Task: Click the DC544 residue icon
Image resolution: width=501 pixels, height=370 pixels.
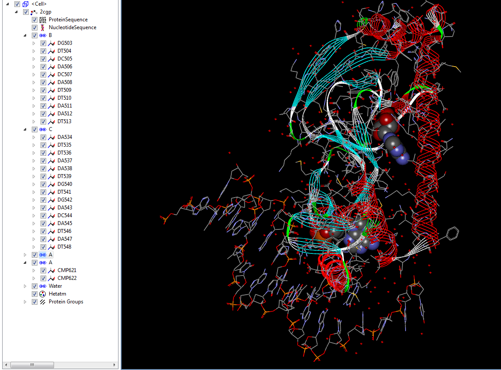Action: (51, 215)
